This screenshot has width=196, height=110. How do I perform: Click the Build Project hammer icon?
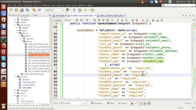pos(74,10)
